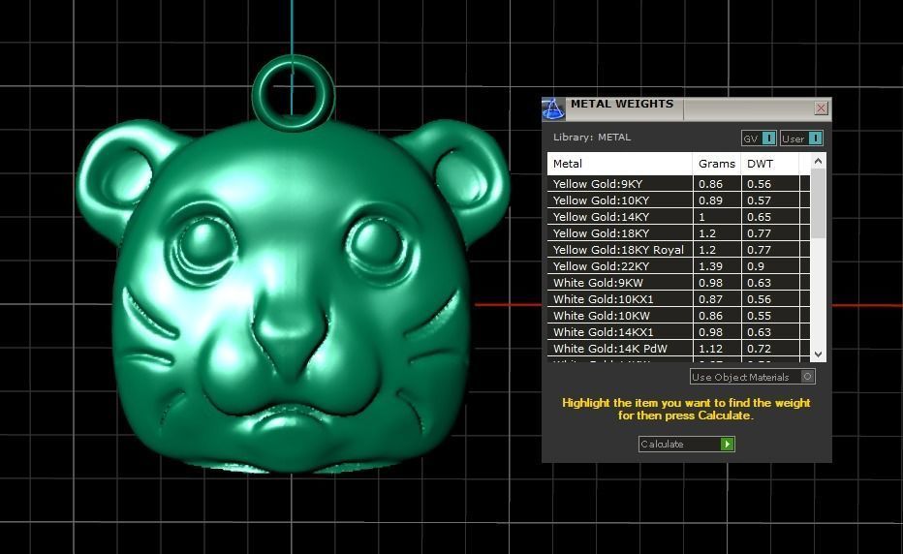903x554 pixels.
Task: Close the Metal Weights panel
Action: 821,108
